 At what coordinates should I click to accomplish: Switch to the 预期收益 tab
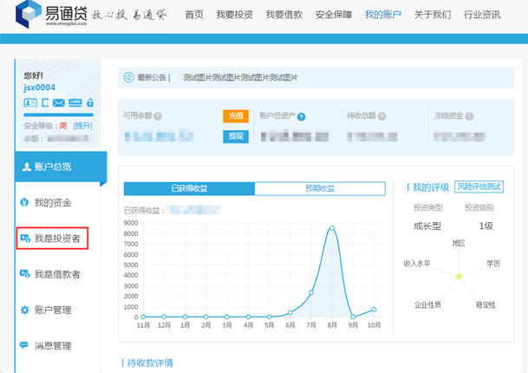(x=319, y=188)
